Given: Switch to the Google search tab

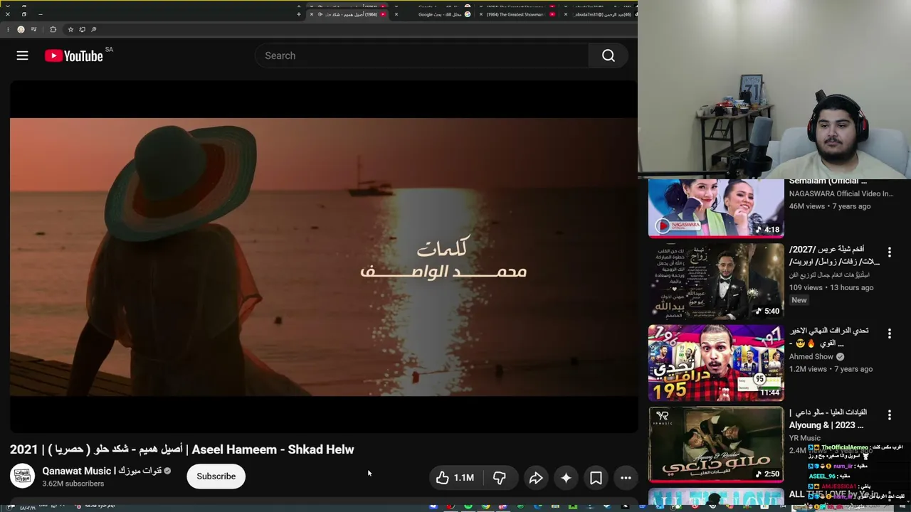Looking at the screenshot, I should pos(436,14).
